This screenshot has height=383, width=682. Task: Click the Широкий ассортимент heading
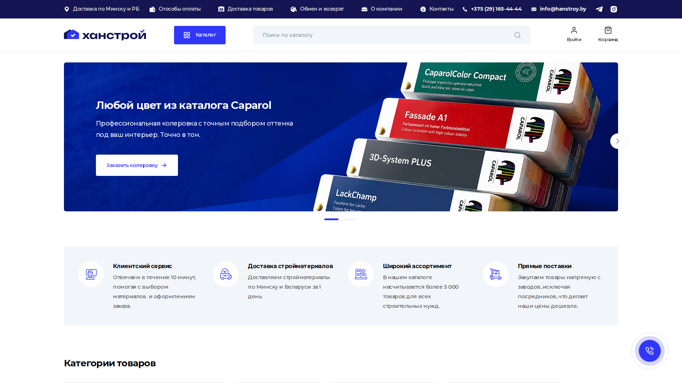(x=417, y=266)
